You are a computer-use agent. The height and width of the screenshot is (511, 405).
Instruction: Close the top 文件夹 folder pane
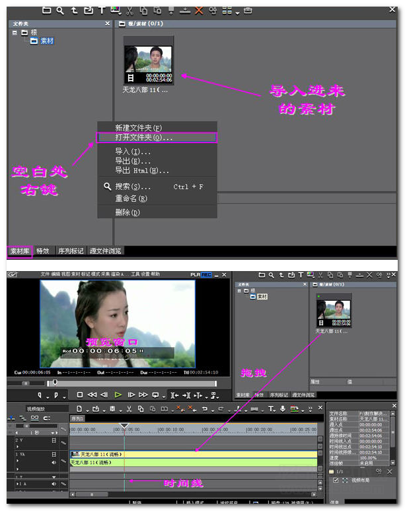(108, 23)
